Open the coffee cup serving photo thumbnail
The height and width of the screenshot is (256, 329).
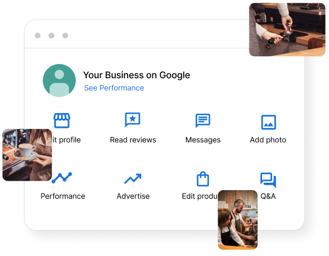[x=27, y=155]
